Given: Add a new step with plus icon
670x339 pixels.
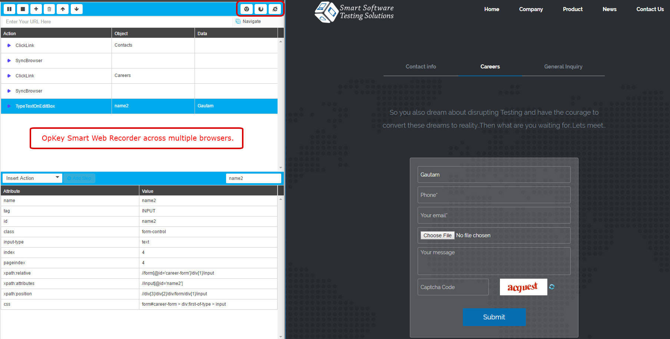Looking at the screenshot, I should 36,9.
